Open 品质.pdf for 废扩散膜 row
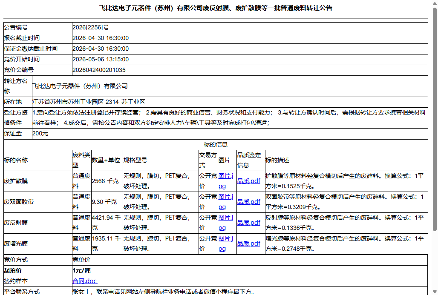 (248, 181)
